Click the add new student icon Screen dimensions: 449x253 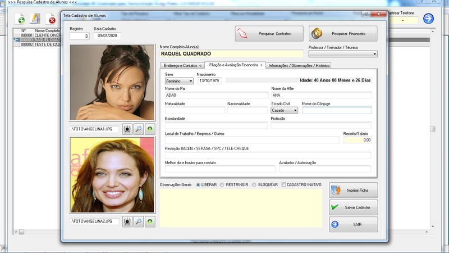[20, 19]
